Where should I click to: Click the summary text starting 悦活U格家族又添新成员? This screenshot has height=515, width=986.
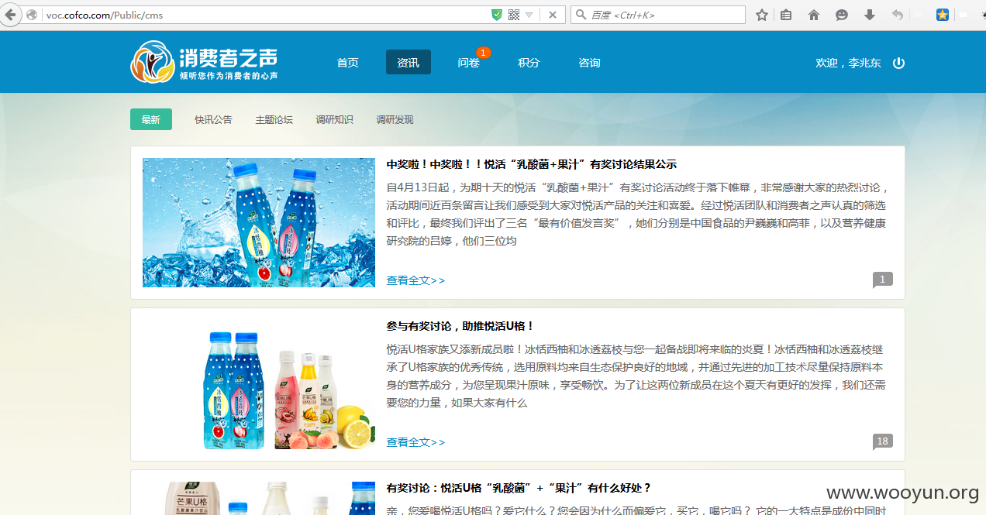pyautogui.click(x=637, y=376)
